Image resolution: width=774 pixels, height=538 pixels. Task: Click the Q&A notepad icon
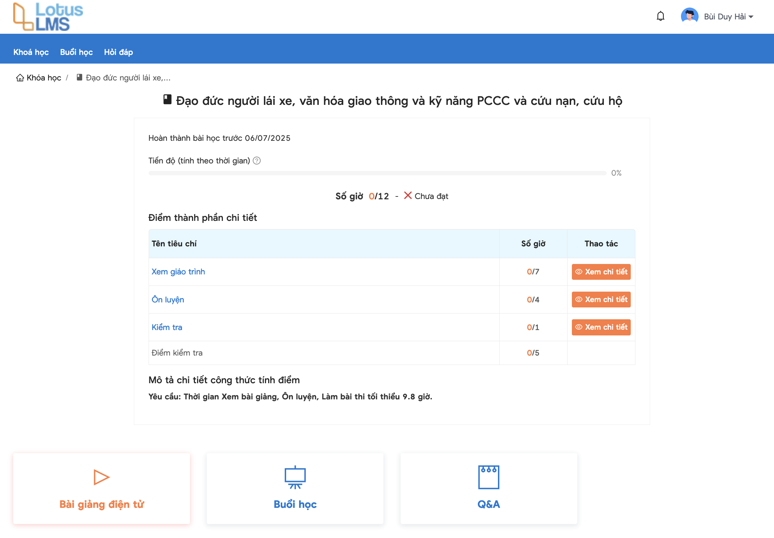(489, 477)
